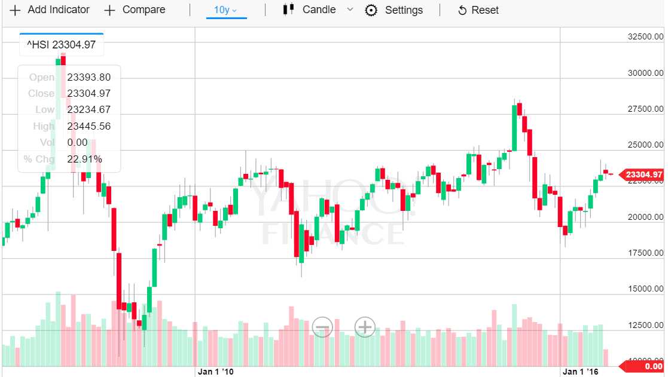Click the Jan 1 '10 date marker
Viewport: 668px width, 377px height.
click(215, 372)
